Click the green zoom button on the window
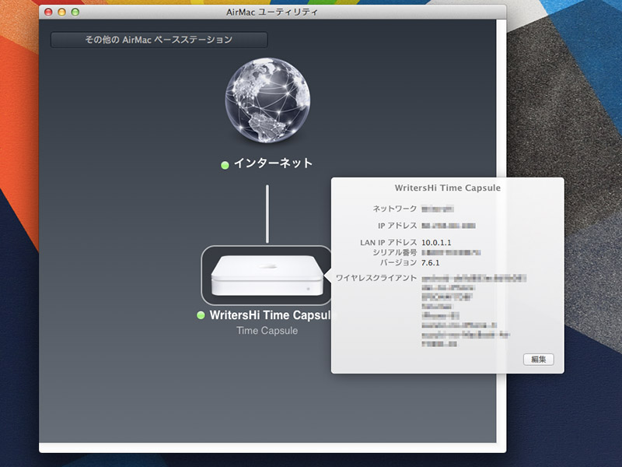Screen dimensions: 622x467 pyautogui.click(x=75, y=12)
